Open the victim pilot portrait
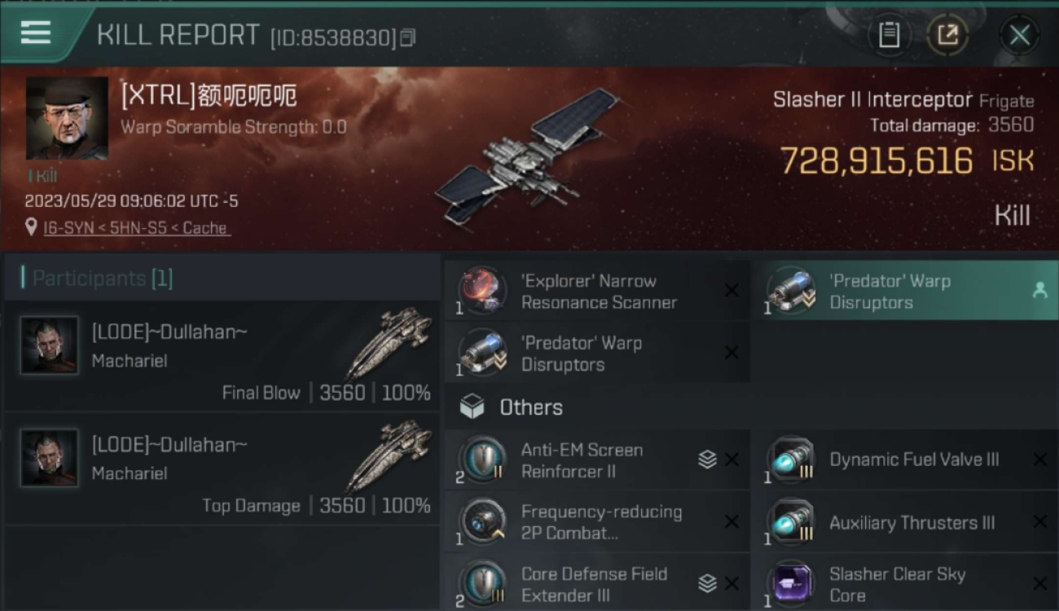Screen dimensions: 1059x611 67,118
